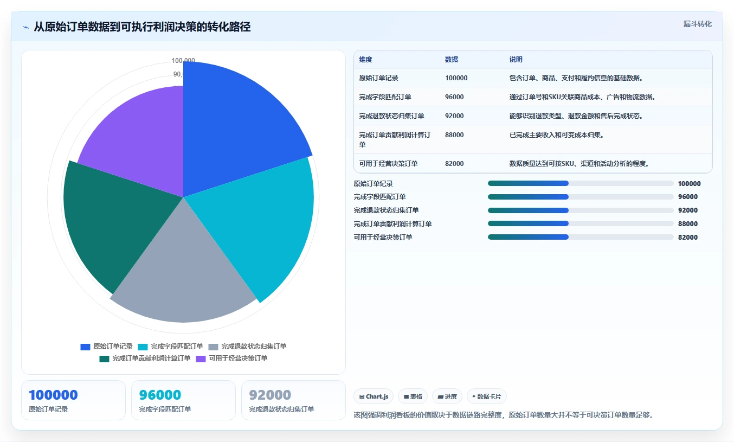Click the 完成订单贡献利润计算订单 progress bar

point(581,223)
